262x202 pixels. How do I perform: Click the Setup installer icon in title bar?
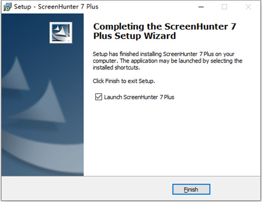coord(7,7)
